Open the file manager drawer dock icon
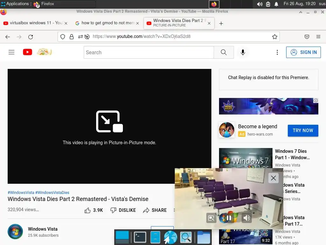Screen dimensions: 326x245 (155, 237)
